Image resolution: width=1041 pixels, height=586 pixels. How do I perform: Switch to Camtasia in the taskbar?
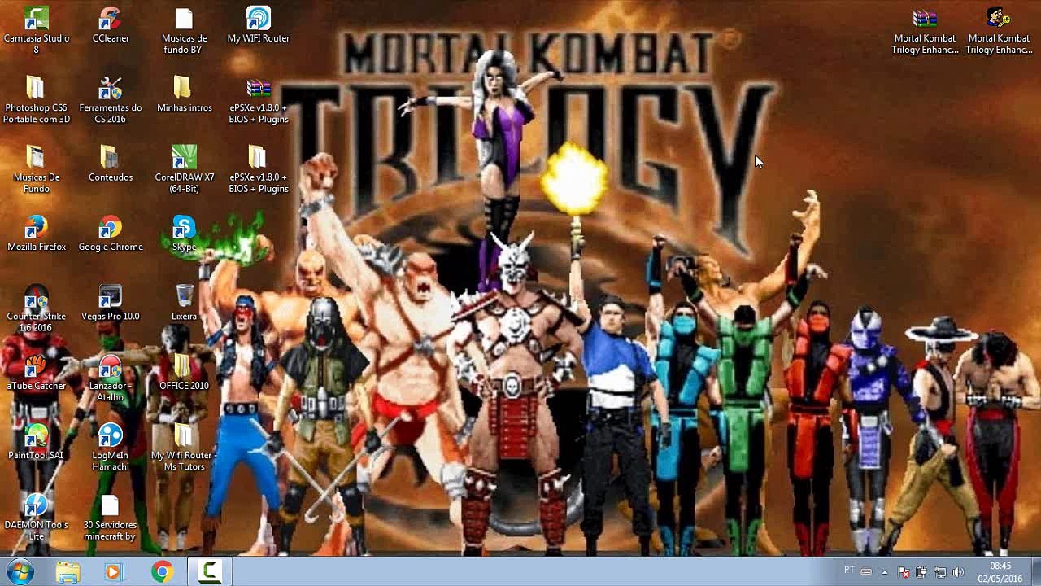coord(210,572)
